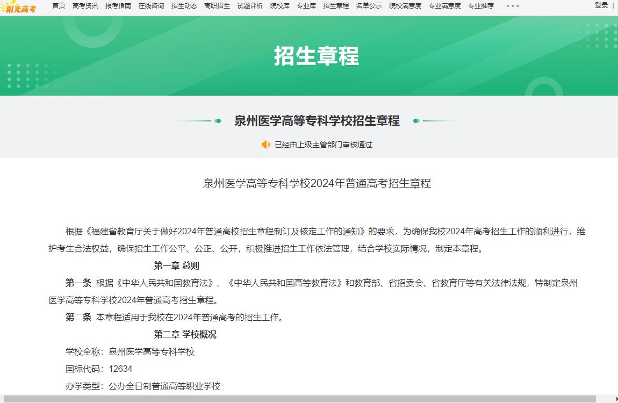Click the horizontal scrollbar at the bottom
This screenshot has height=403, width=618.
(x=299, y=399)
